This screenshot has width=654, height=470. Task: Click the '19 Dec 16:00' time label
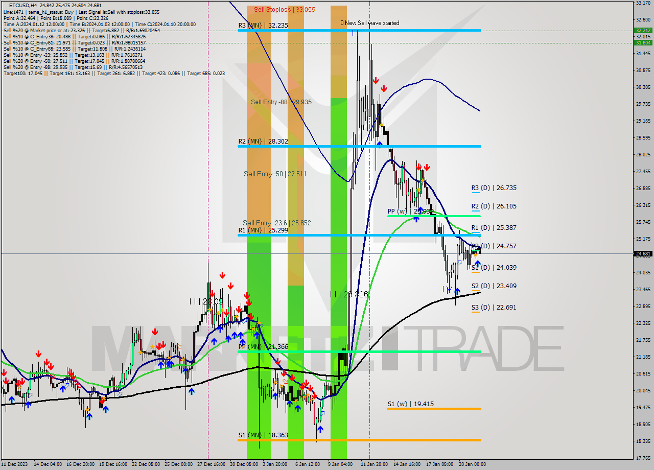[x=114, y=464]
